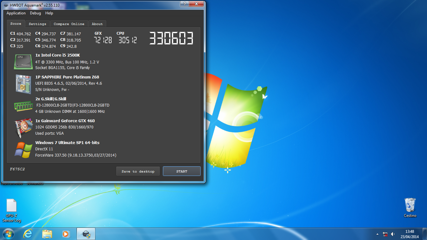Click the START benchmark button
The width and height of the screenshot is (427, 240).
pos(182,171)
